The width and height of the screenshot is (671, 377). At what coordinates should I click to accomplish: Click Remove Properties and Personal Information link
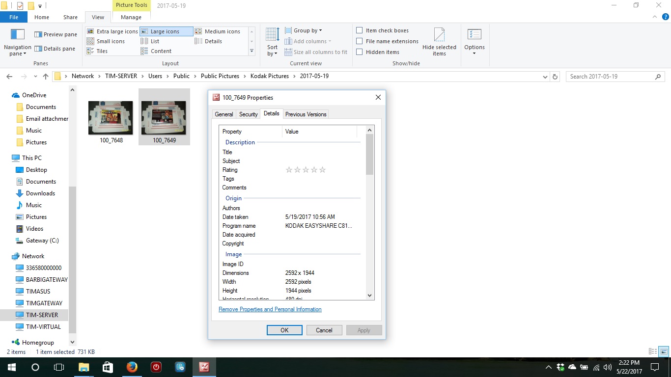pos(270,309)
